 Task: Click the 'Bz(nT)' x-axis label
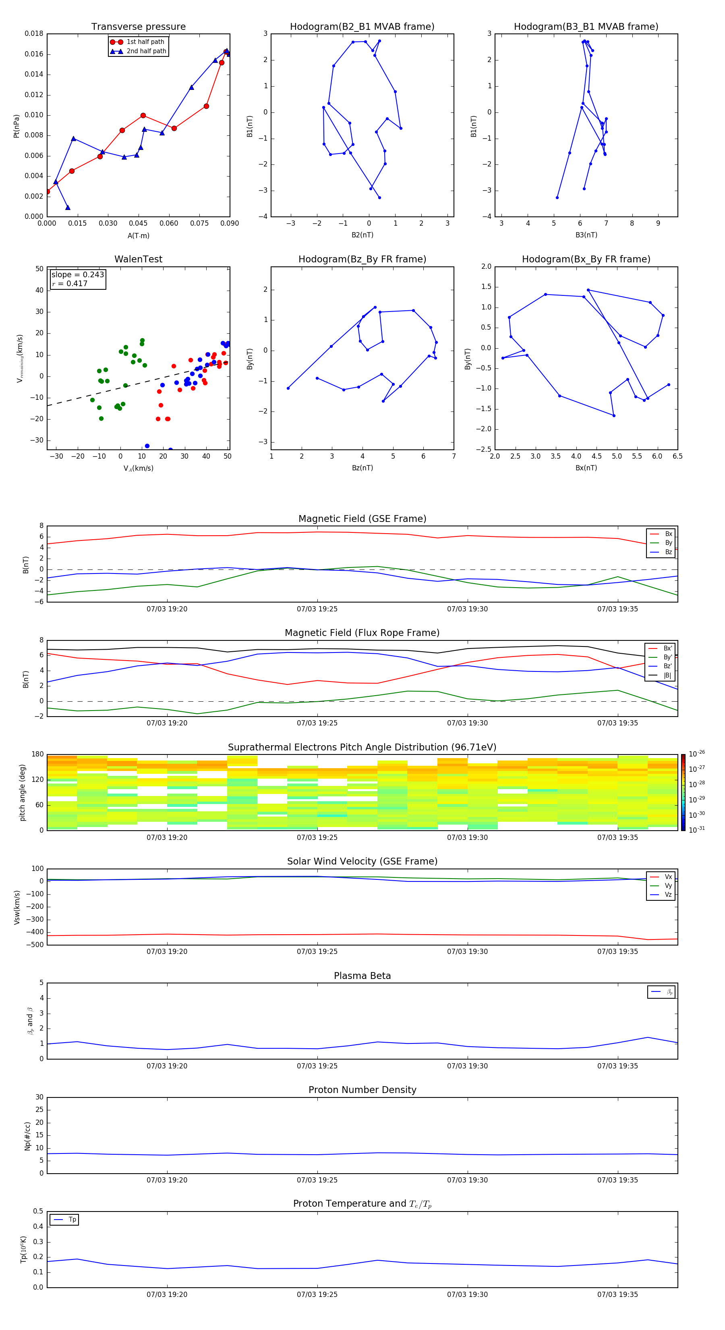(x=362, y=468)
